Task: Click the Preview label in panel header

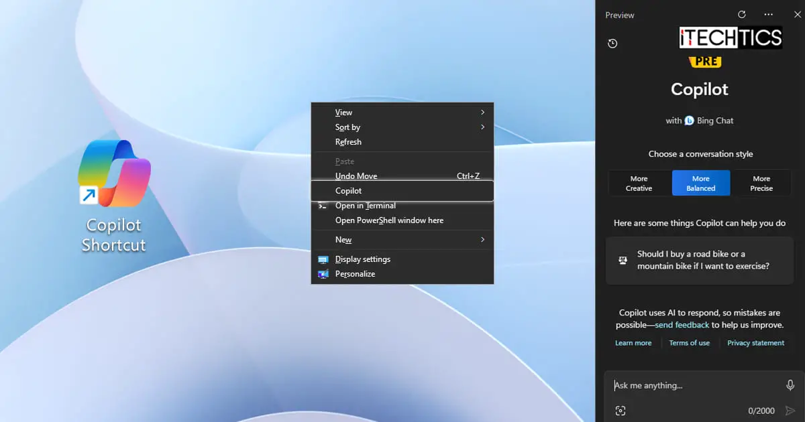Action: (620, 15)
